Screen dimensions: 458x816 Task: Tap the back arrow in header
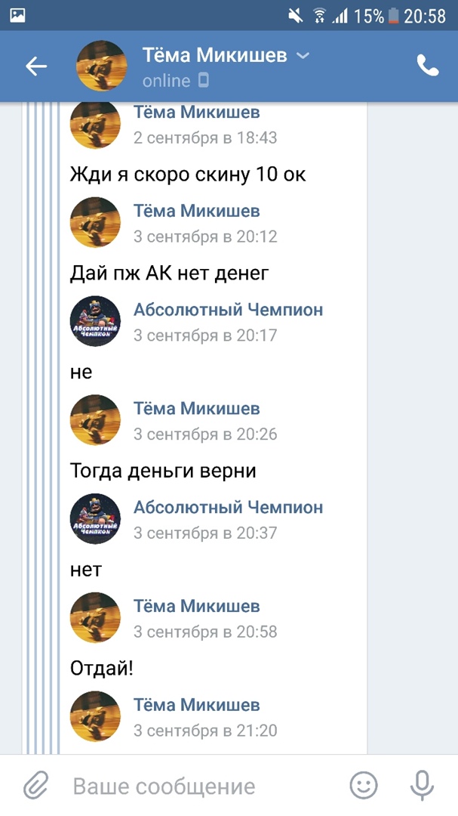pyautogui.click(x=35, y=66)
